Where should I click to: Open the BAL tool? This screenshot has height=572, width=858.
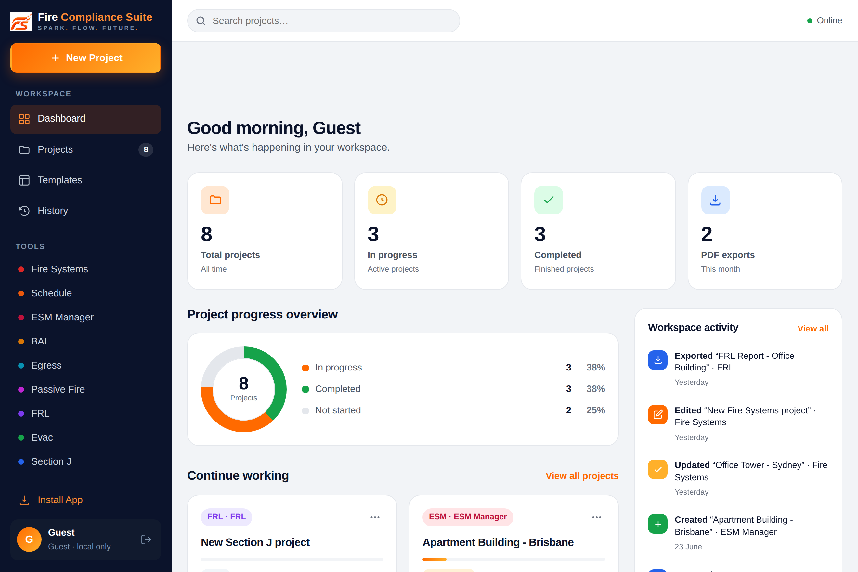click(x=86, y=342)
